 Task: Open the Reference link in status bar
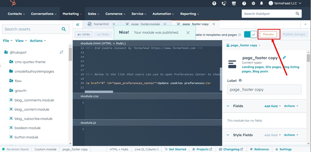[259, 149]
